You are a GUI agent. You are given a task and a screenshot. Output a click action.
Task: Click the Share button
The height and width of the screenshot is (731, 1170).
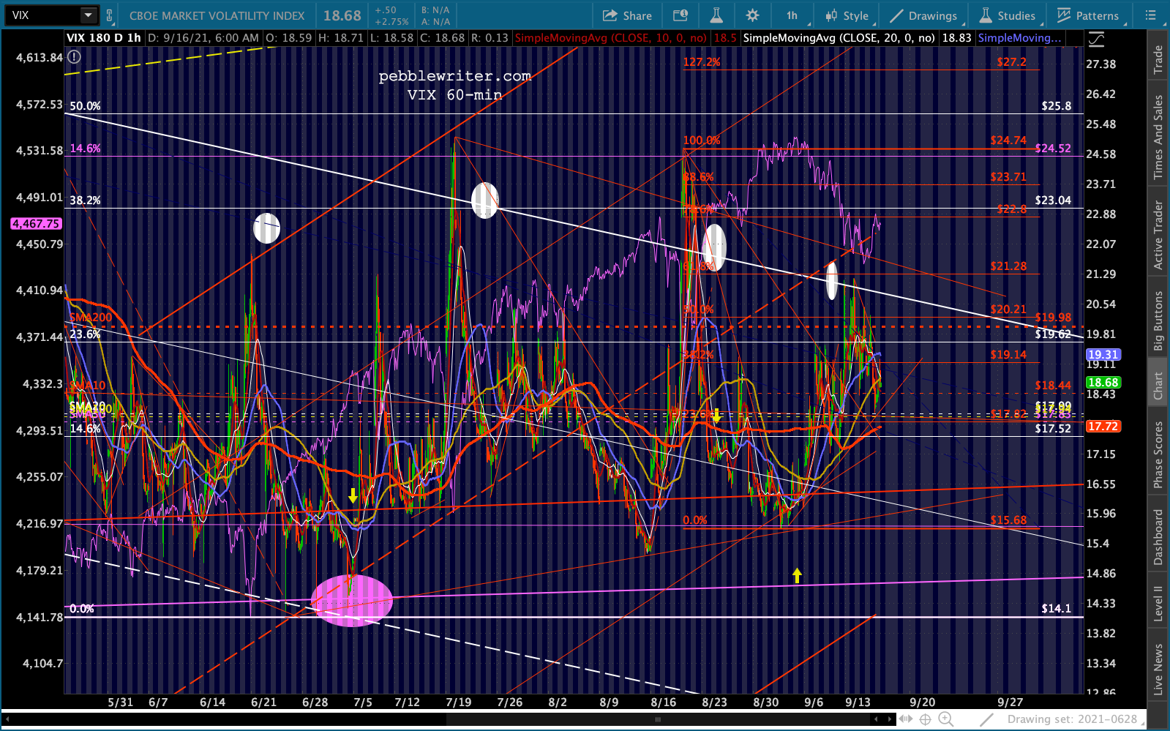coord(627,15)
